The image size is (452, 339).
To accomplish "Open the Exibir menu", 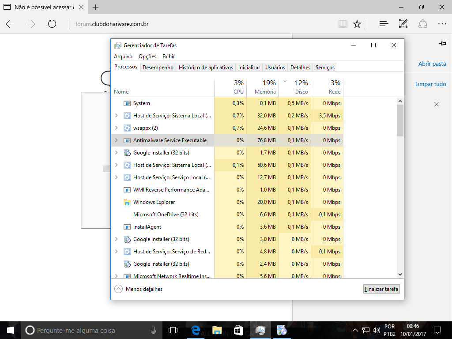I will pyautogui.click(x=169, y=56).
